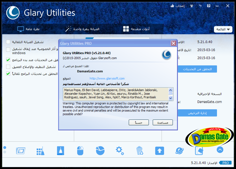Image resolution: width=236 pixels, height=169 pixels.
Task: Click the upward arrow software update icon
Action: (x=160, y=151)
